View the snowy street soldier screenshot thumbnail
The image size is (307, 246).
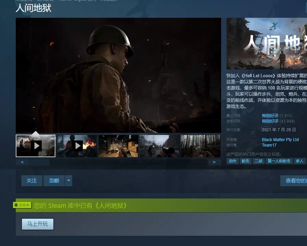pos(159,146)
